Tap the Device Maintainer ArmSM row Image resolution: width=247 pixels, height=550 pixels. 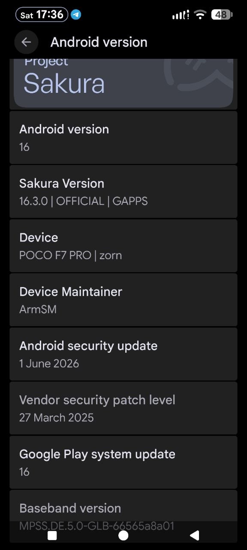tap(123, 300)
